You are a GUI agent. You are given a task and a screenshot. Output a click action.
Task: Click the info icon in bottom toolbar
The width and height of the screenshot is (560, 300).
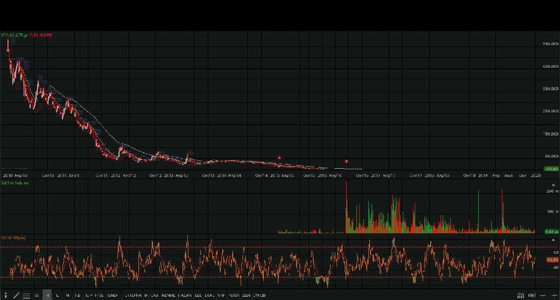point(5,295)
